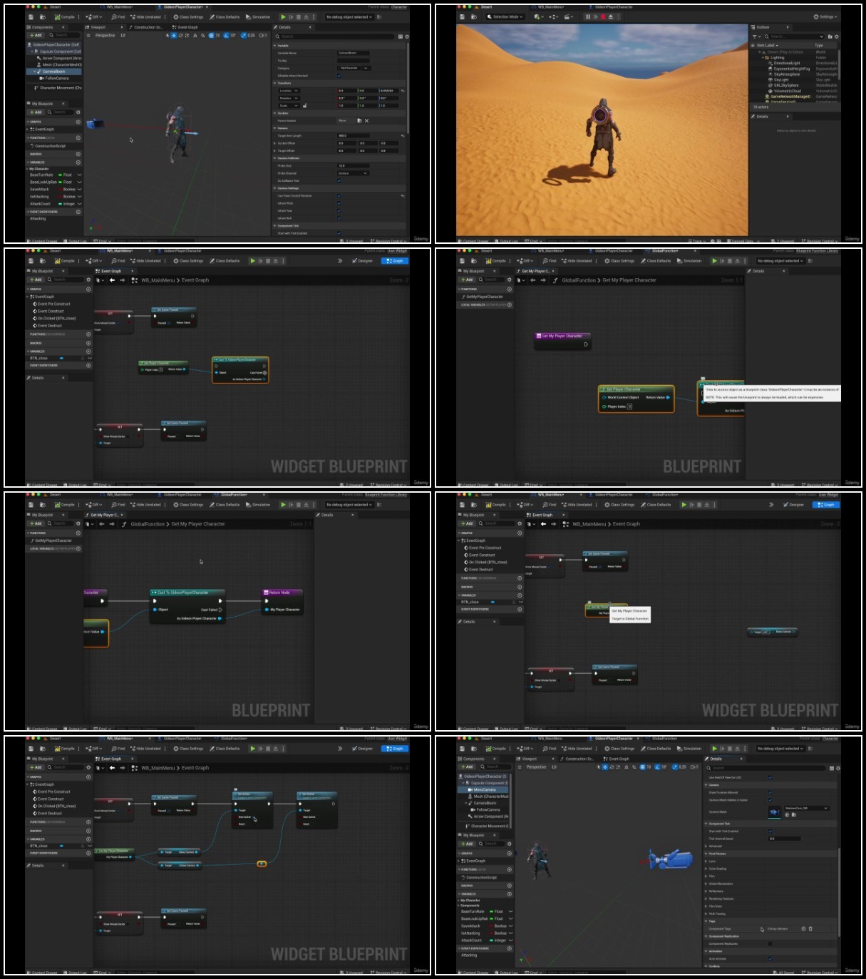Reset Location to default via arrow icon

pos(403,91)
